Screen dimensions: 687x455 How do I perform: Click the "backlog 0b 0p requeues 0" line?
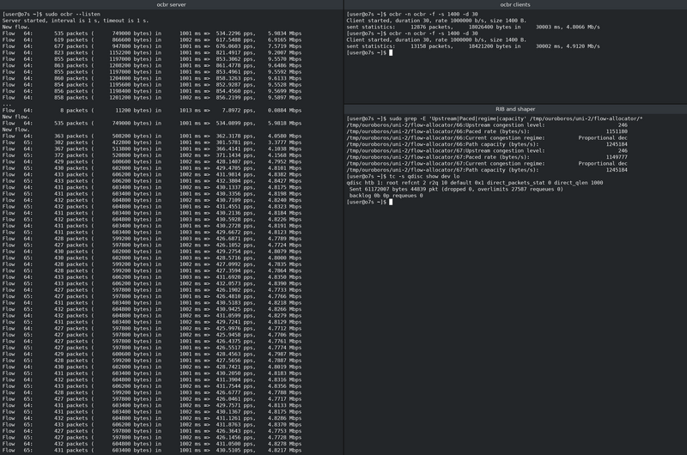(x=386, y=196)
